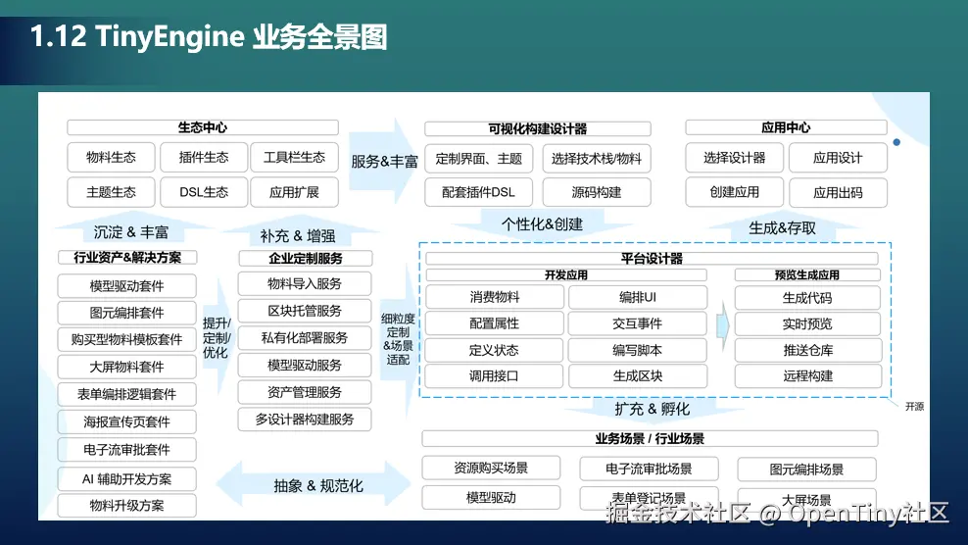Select the 模型驱动套件 box
The image size is (968, 545).
click(x=127, y=286)
